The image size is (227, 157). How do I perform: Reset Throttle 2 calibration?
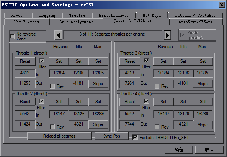25,102
